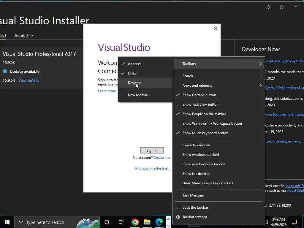Select Show the desktop
The height and width of the screenshot is (228, 304).
[219, 174]
